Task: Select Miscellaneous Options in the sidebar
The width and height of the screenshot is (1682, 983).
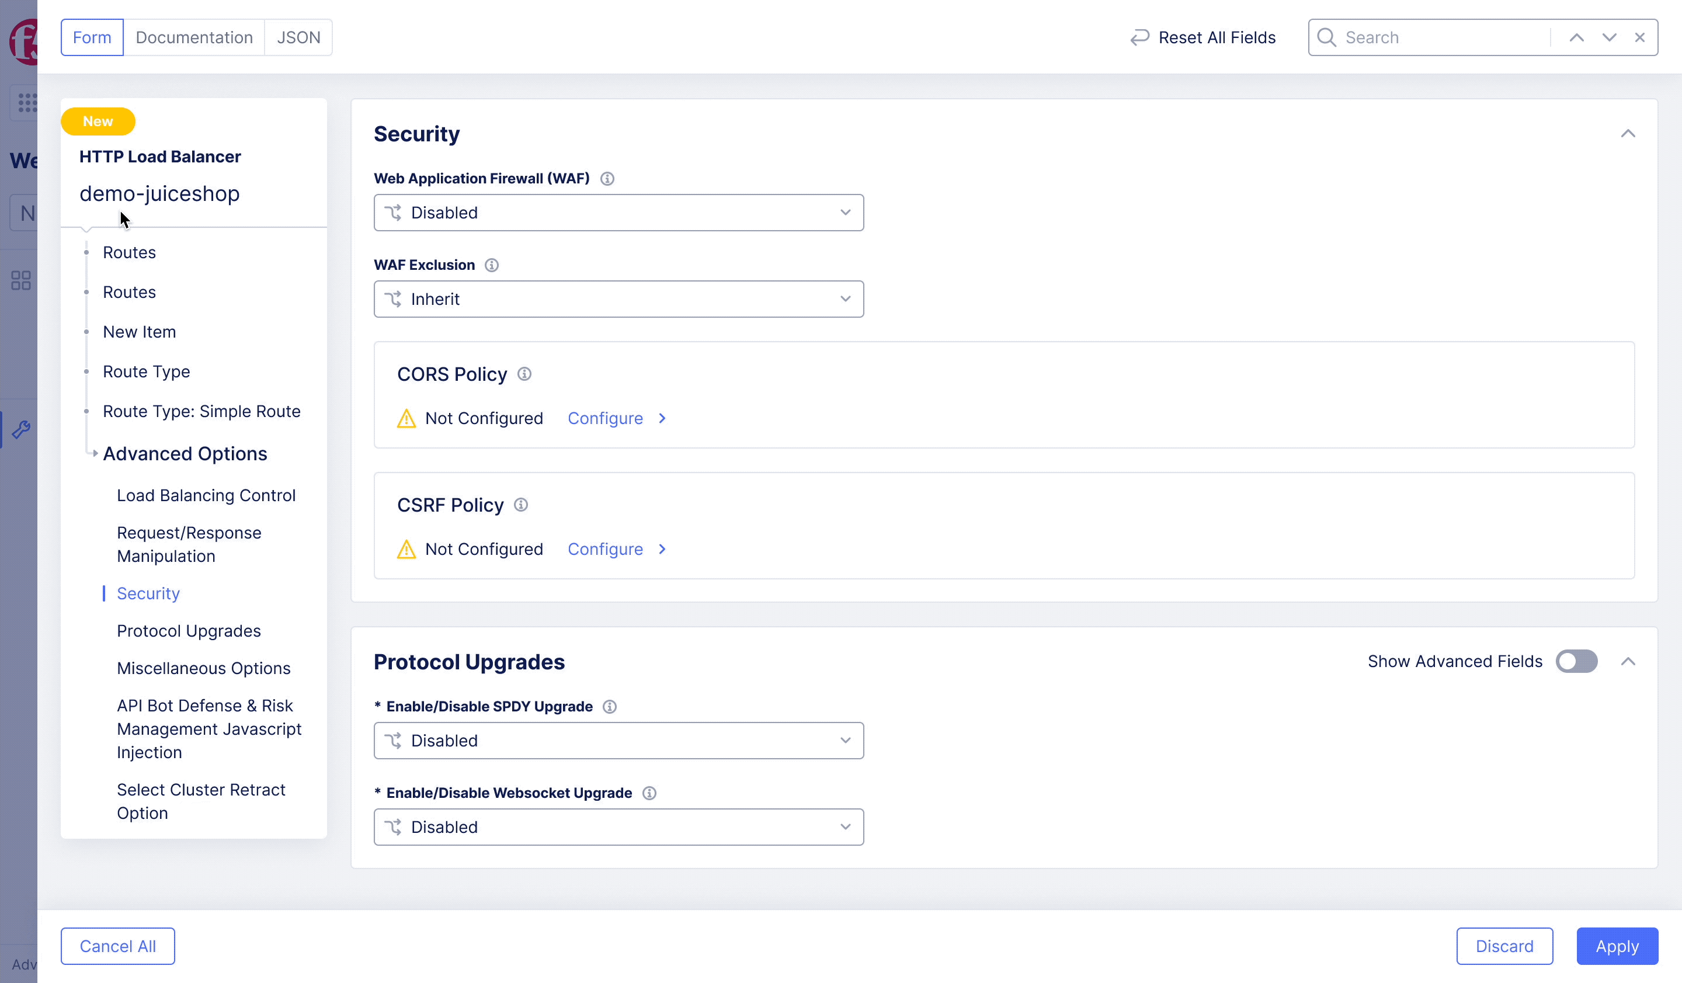Action: coord(204,668)
